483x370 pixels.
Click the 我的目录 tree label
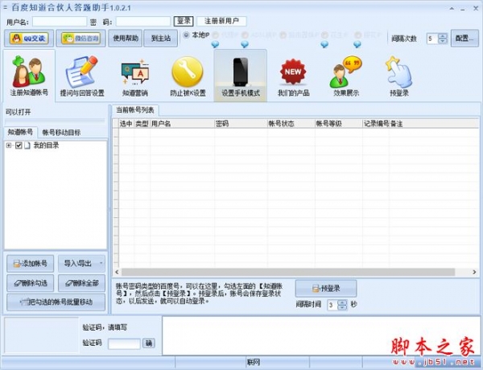[46, 146]
